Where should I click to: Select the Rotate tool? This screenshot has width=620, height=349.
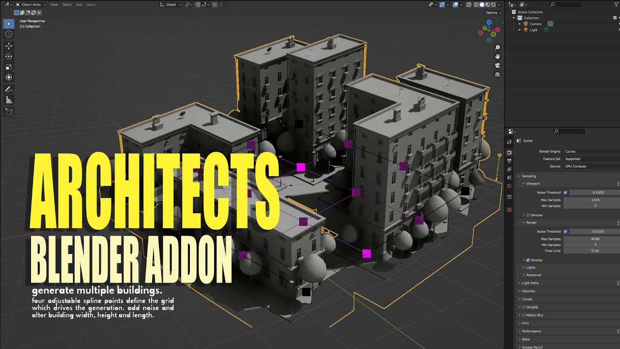(x=9, y=56)
